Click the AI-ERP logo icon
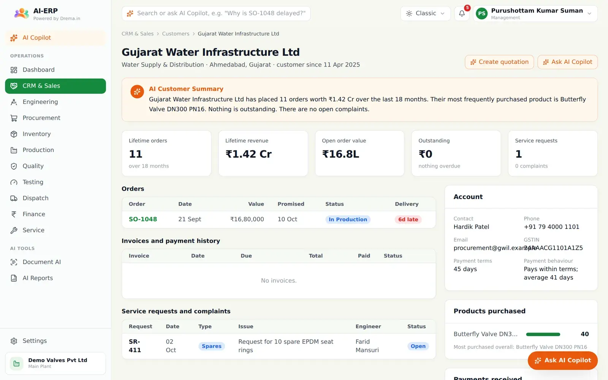Image resolution: width=608 pixels, height=380 pixels. click(21, 14)
